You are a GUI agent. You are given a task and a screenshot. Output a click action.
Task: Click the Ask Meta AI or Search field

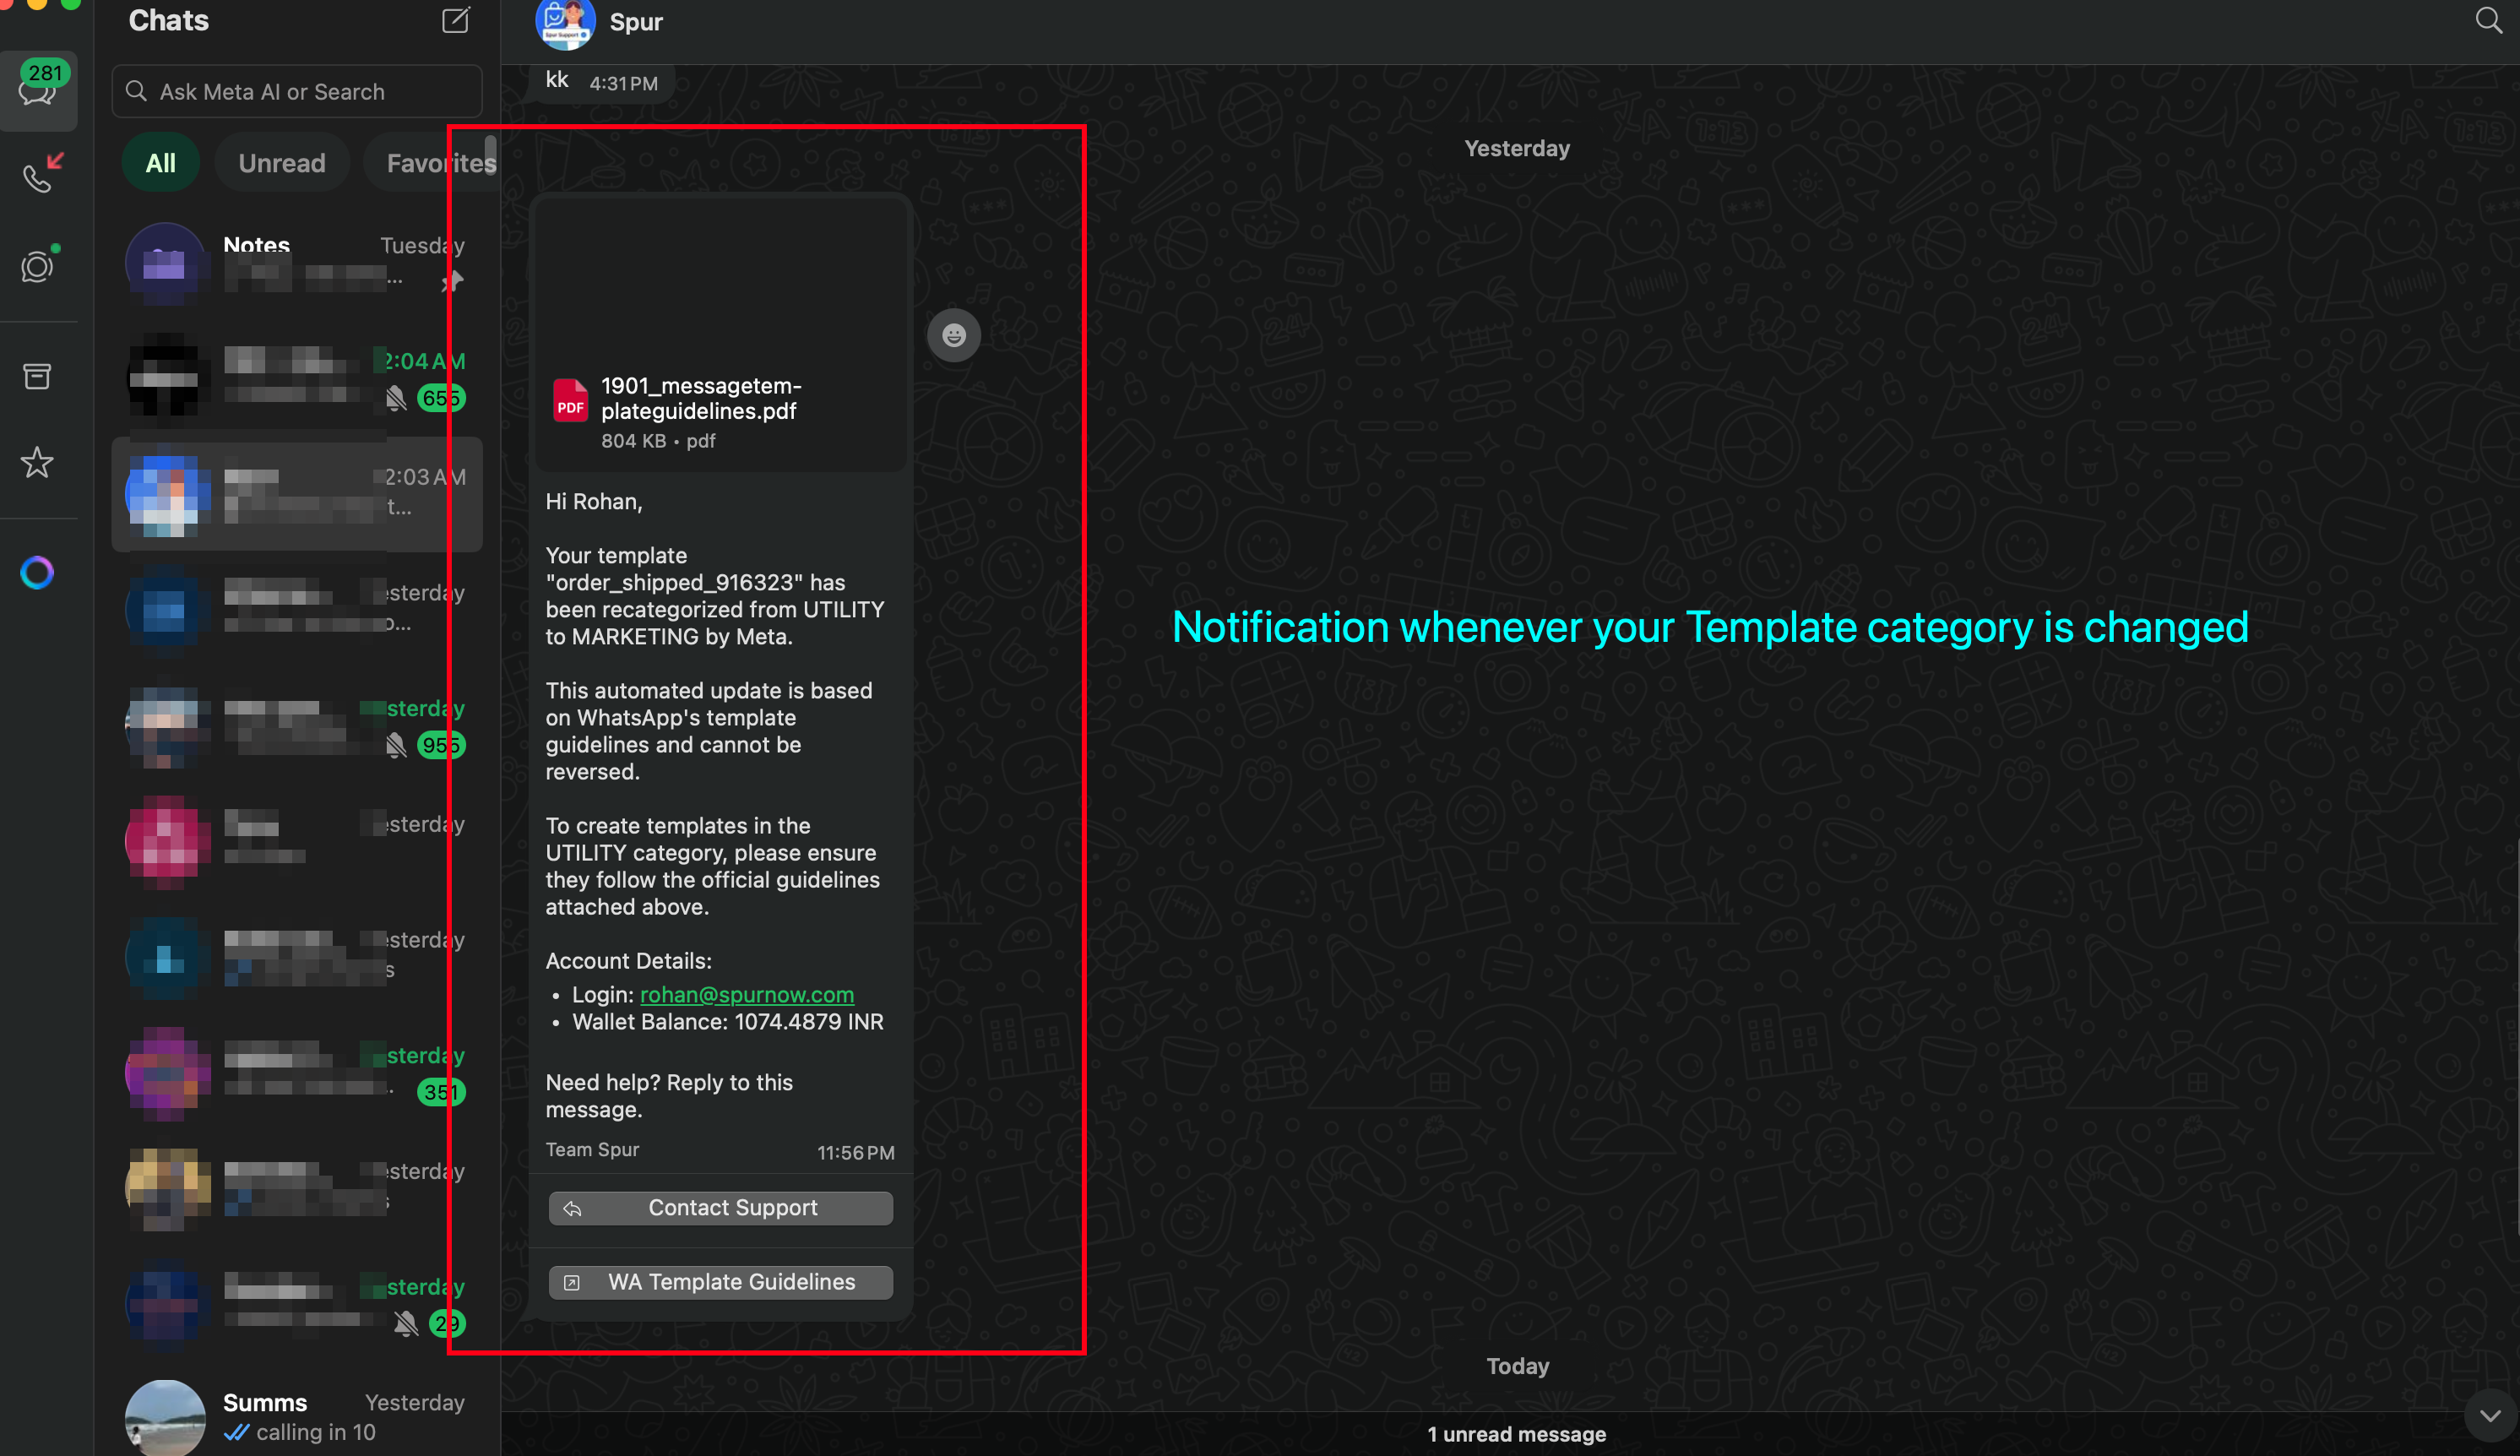click(x=297, y=91)
